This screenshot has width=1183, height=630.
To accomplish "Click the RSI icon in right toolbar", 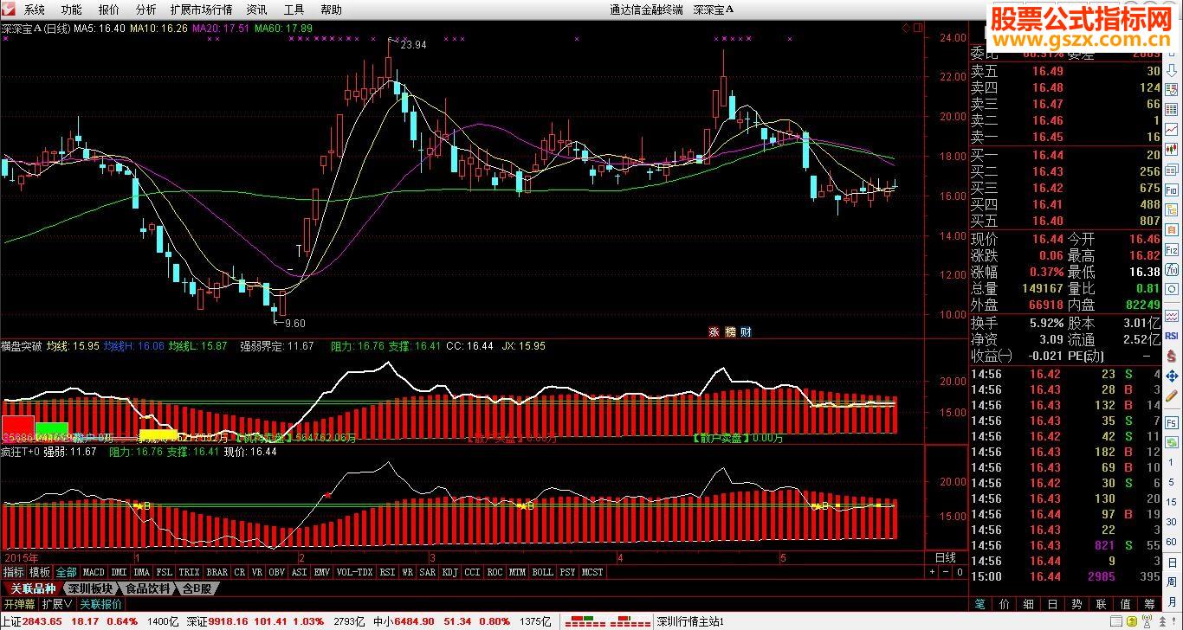I will pos(1171,337).
